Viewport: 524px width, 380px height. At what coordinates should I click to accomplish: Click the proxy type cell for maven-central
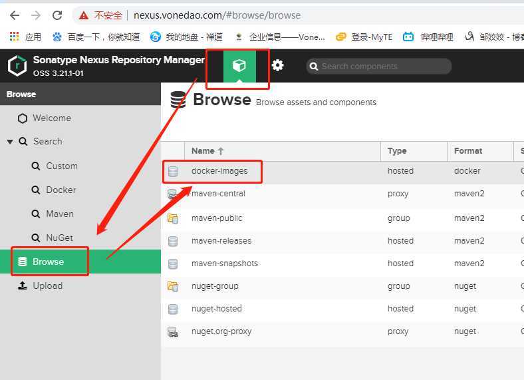coord(398,194)
